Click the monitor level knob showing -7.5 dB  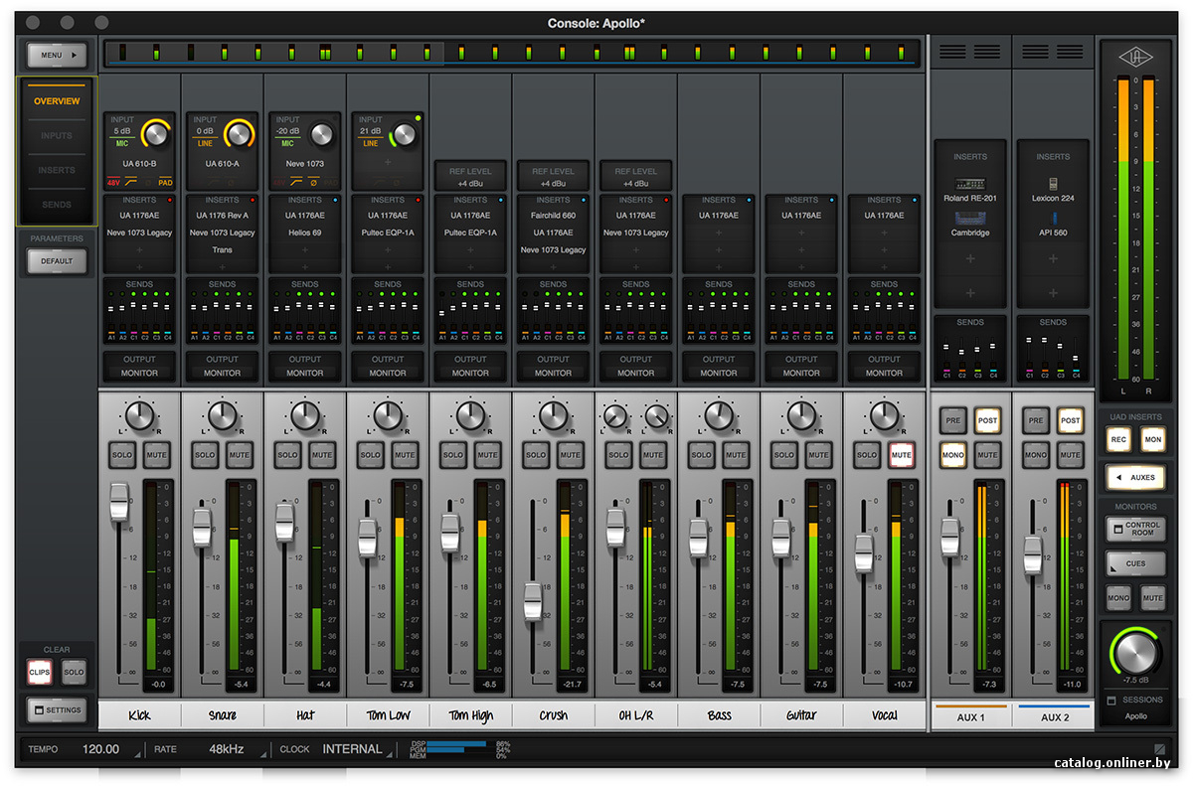[x=1135, y=652]
